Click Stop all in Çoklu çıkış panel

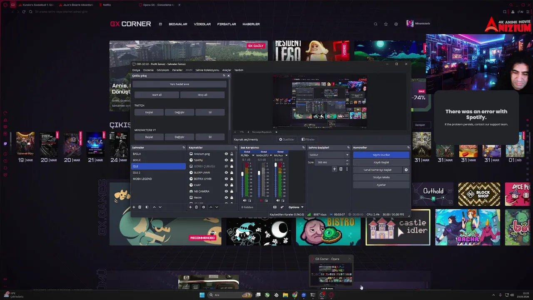[202, 95]
